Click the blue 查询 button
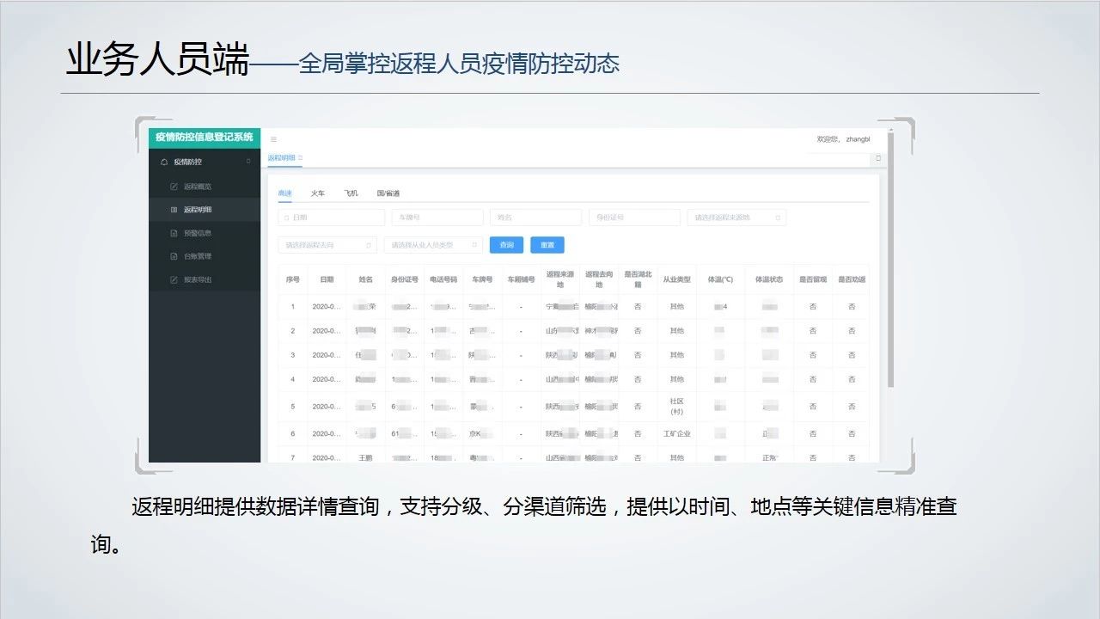1100x619 pixels. (x=506, y=245)
